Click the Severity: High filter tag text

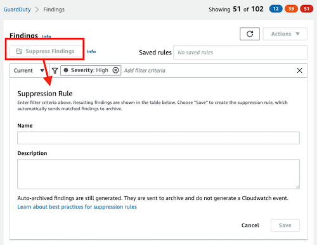[89, 70]
